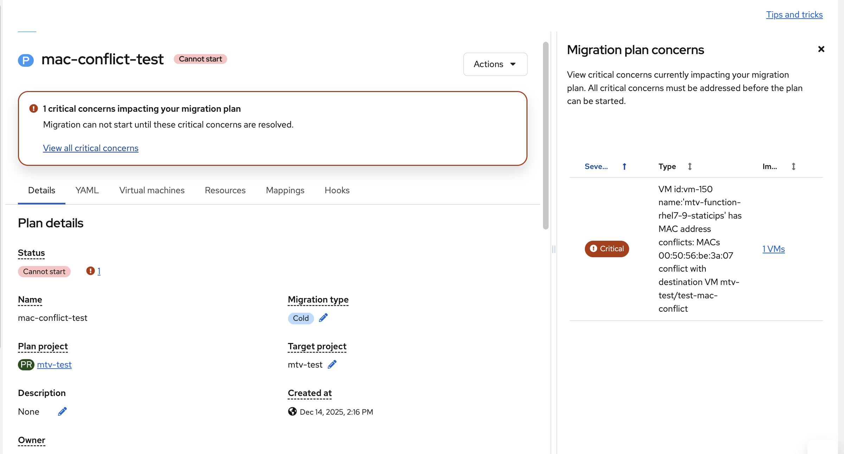This screenshot has height=454, width=844.
Task: Click the critical concern icon beside status
Action: pyautogui.click(x=90, y=271)
